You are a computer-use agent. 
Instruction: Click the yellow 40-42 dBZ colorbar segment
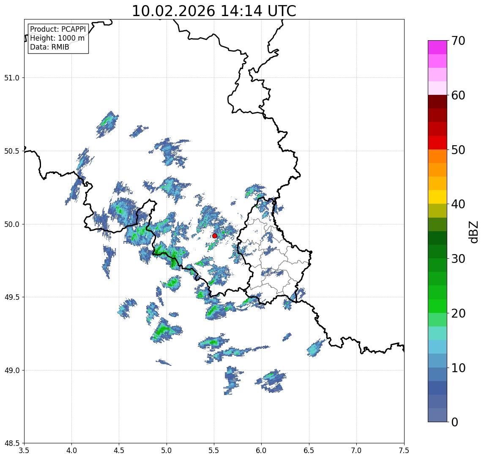[x=438, y=197]
